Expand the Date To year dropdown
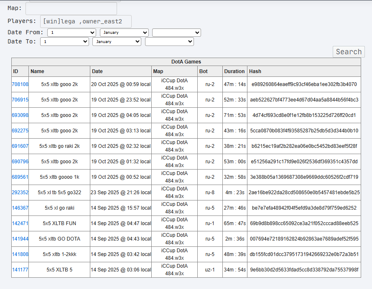Viewport: 372px width, 289px height. point(169,41)
